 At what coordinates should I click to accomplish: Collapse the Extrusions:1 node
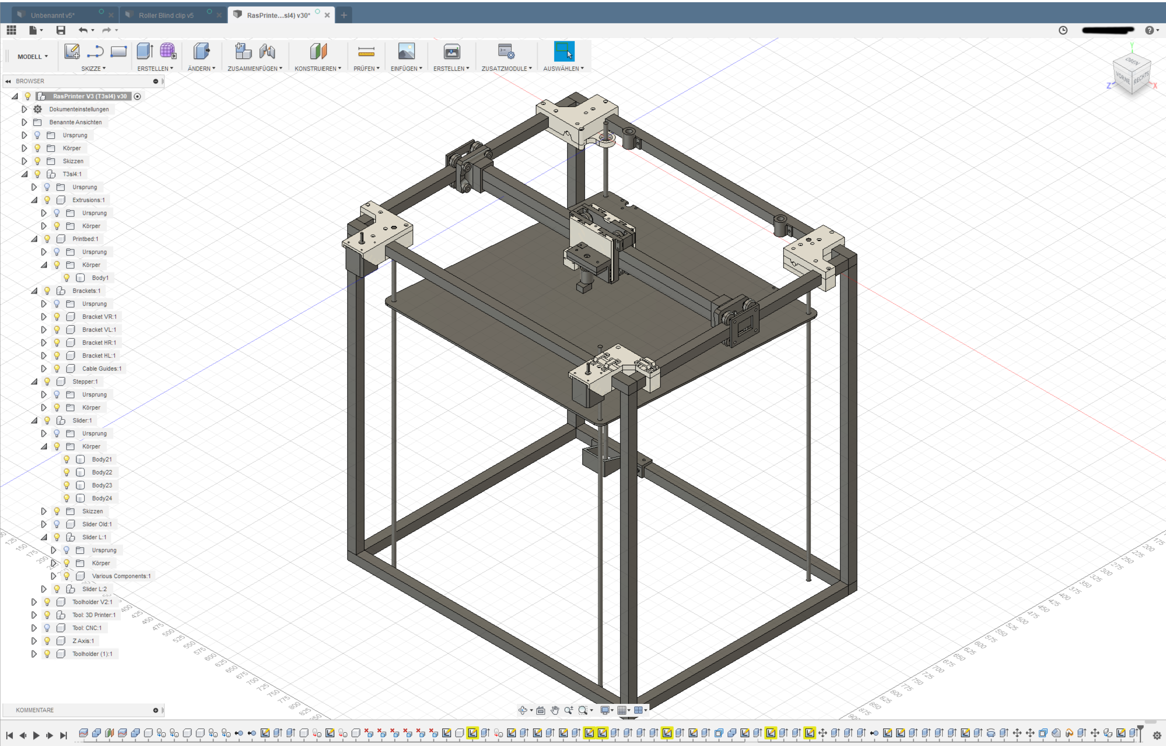[34, 200]
